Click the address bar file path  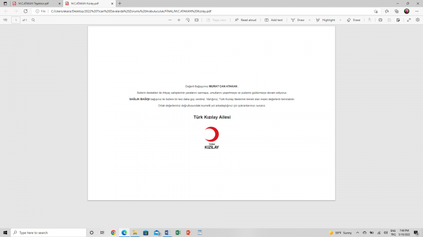click(131, 11)
